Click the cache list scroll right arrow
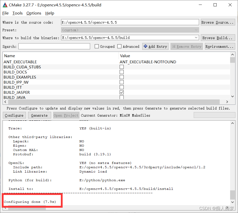The image size is (238, 213). pos(227,102)
